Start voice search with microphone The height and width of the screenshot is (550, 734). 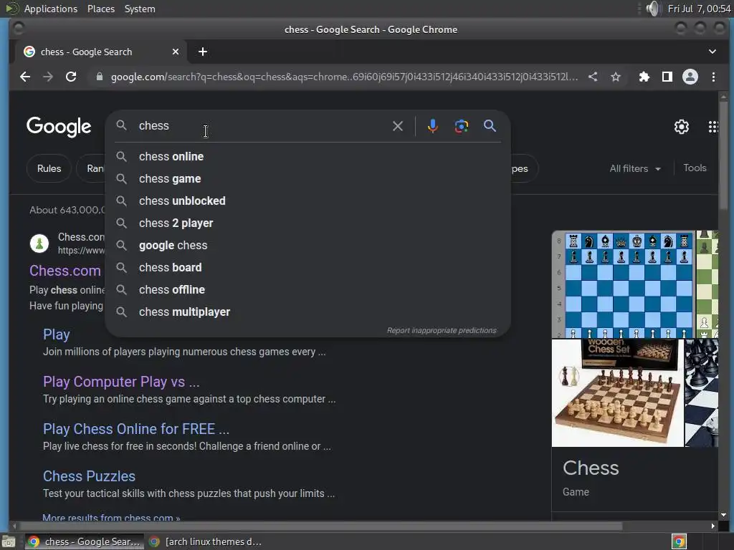click(432, 126)
